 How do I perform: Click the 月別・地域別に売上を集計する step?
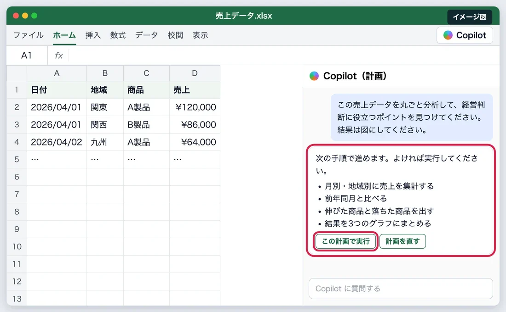(379, 186)
